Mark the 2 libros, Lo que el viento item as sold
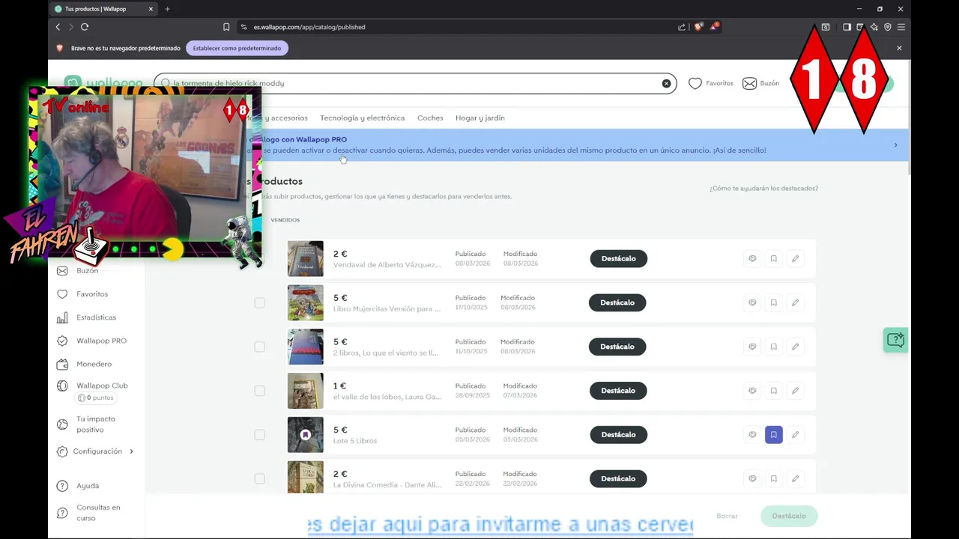The width and height of the screenshot is (959, 539). point(752,347)
